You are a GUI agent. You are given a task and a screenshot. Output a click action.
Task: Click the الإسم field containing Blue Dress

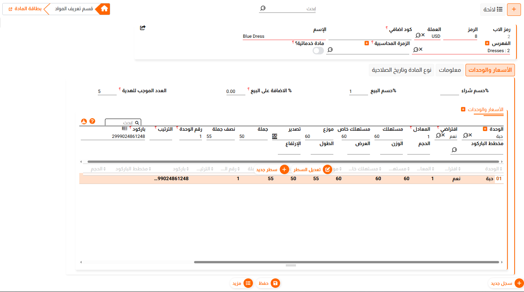point(283,37)
